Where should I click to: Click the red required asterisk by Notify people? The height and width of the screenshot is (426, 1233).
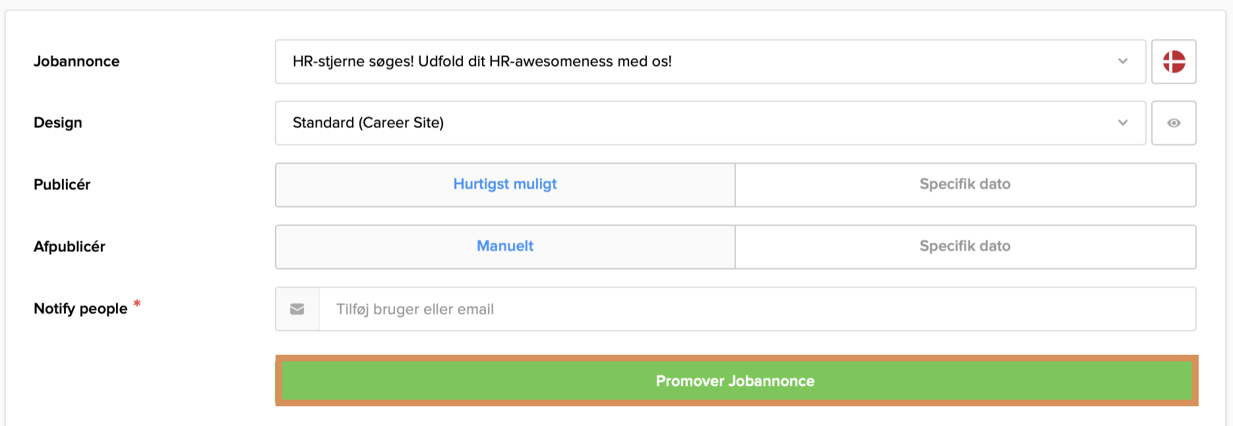pyautogui.click(x=137, y=303)
